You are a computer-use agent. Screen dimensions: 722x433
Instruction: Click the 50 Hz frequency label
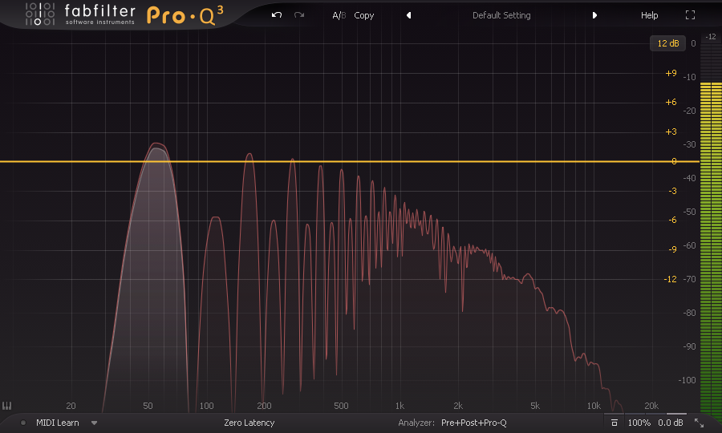[148, 406]
